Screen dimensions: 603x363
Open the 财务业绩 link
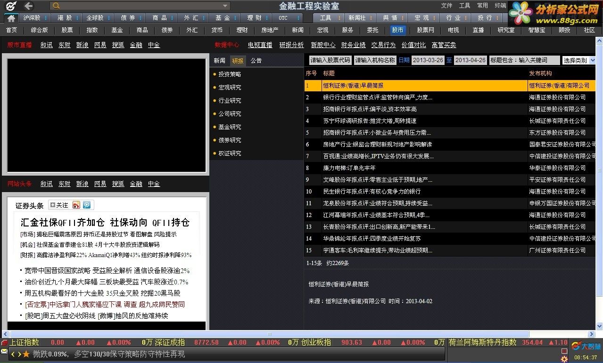[354, 45]
